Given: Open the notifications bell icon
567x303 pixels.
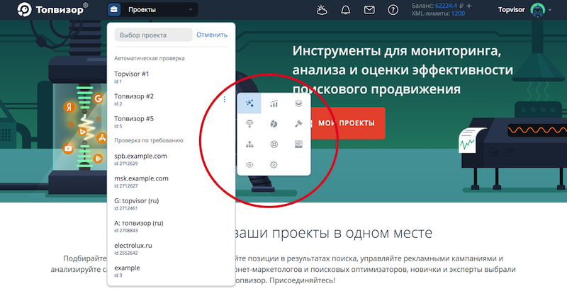Looking at the screenshot, I should [x=346, y=10].
